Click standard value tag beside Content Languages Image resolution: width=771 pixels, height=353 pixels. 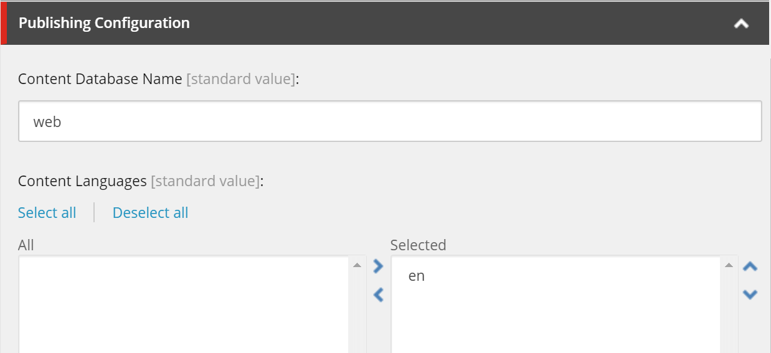(205, 182)
